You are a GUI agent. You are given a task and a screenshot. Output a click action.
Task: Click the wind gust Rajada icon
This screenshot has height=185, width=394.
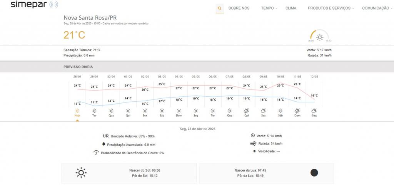(253, 143)
